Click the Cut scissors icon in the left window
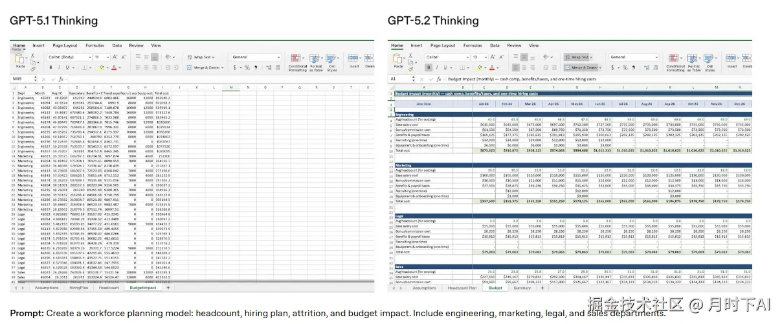The height and width of the screenshot is (324, 782). pos(32,55)
